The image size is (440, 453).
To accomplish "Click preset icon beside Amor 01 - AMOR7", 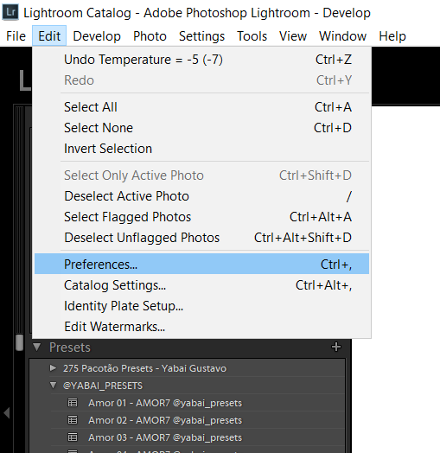I will [73, 403].
